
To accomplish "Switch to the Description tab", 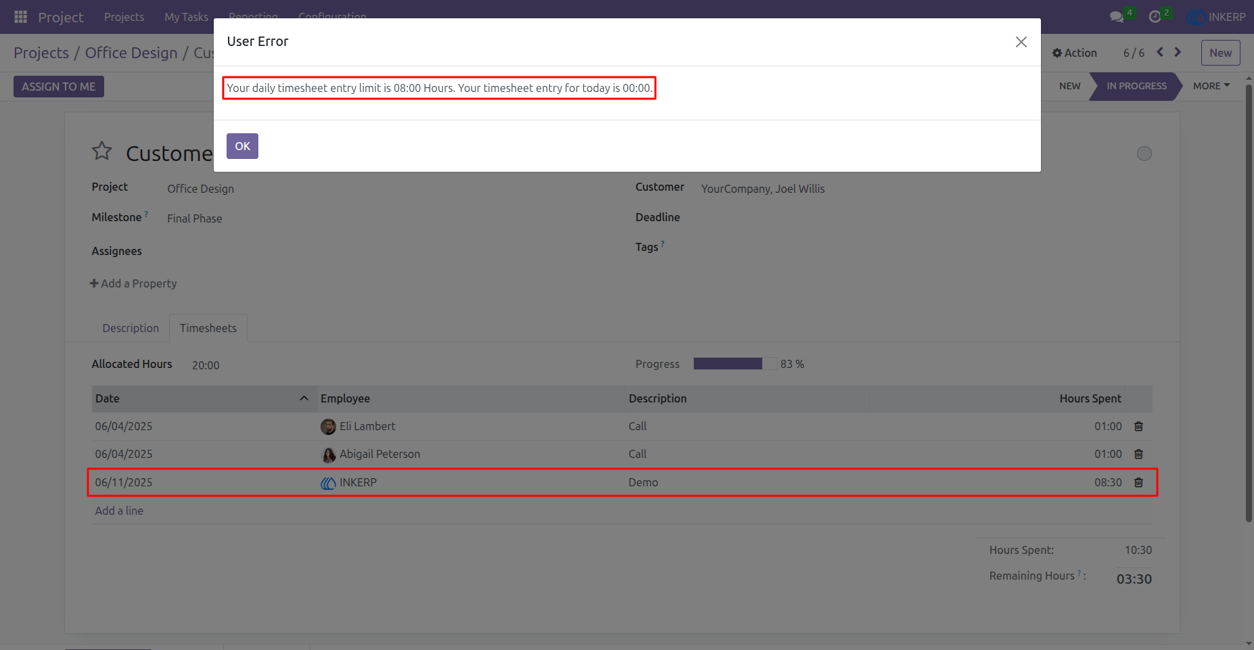I will click(131, 328).
